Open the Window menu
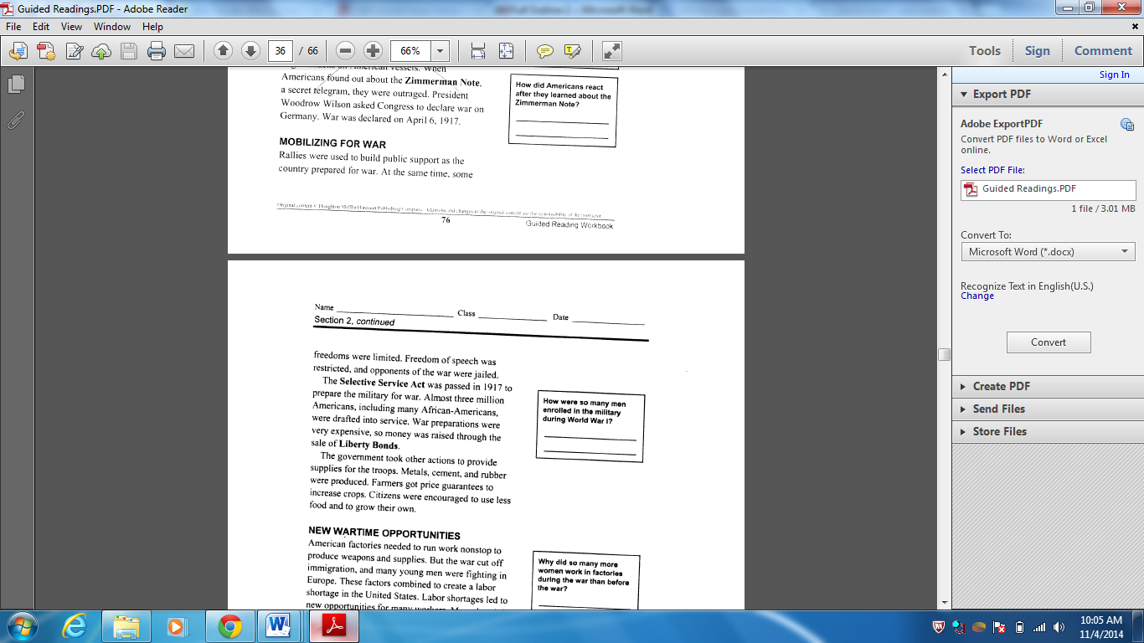The width and height of the screenshot is (1144, 643). coord(112,27)
